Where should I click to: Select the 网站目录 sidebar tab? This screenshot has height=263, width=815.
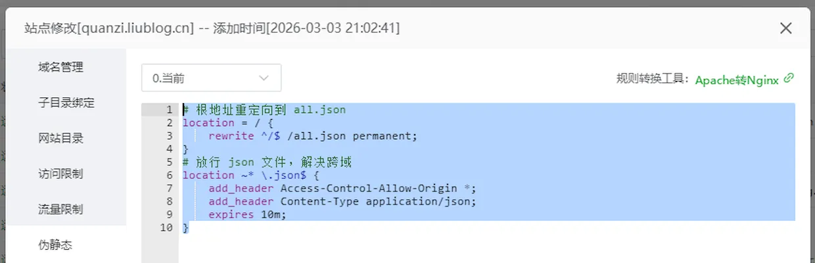tap(60, 138)
